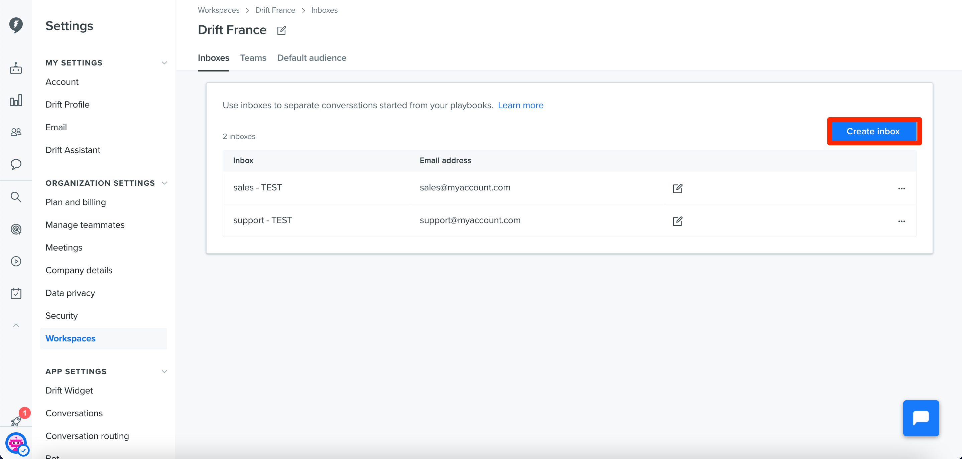Open the user avatar at sidebar bottom

click(16, 443)
